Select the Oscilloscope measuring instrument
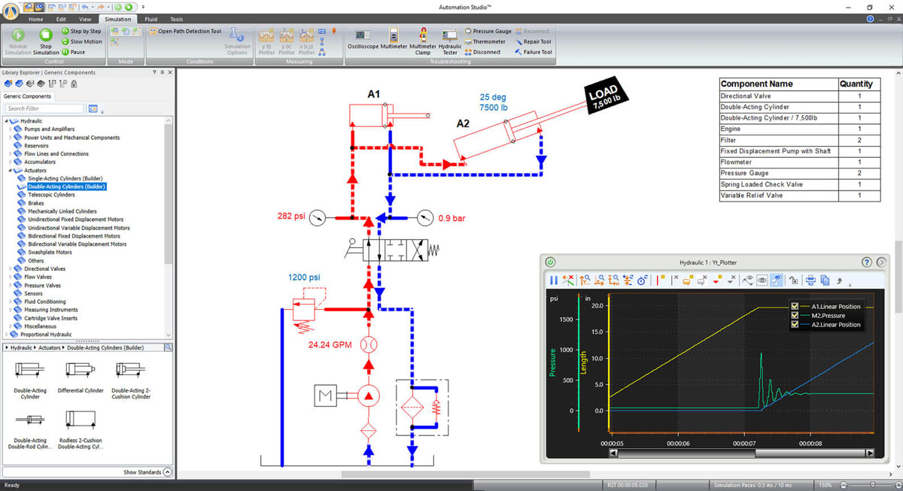Viewport: 903px width, 491px height. point(362,38)
